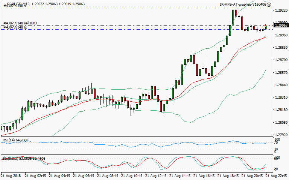Click the RSI(14) 64.2860 indicator label

15,140
